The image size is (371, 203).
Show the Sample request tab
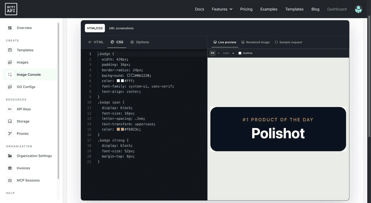point(288,42)
